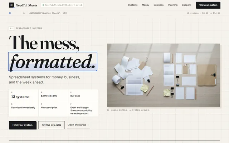Open the Money menu item
Viewport: 229px width, 143px height.
point(146,5)
